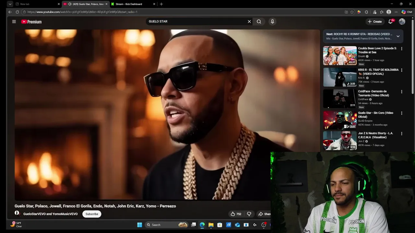Open the weather widget showing 54°F
The width and height of the screenshot is (415, 233).
coord(16,225)
